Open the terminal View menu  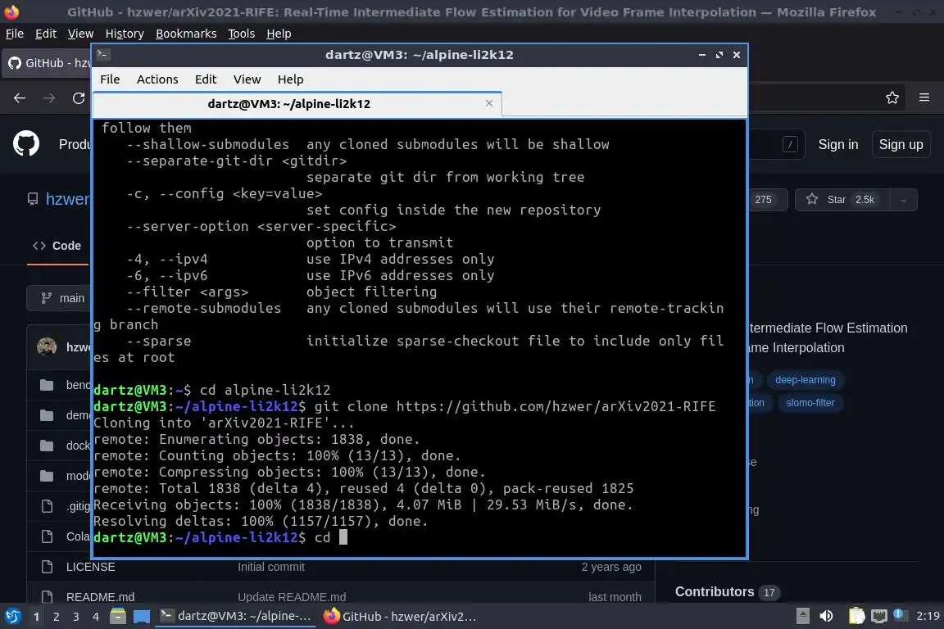point(247,79)
